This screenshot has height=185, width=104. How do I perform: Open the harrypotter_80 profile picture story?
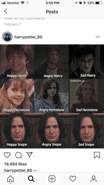coord(7,37)
